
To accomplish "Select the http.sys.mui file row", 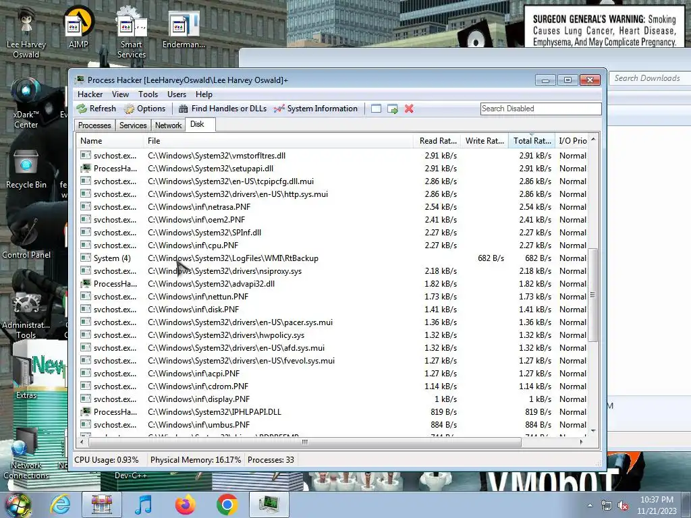I will pos(333,194).
